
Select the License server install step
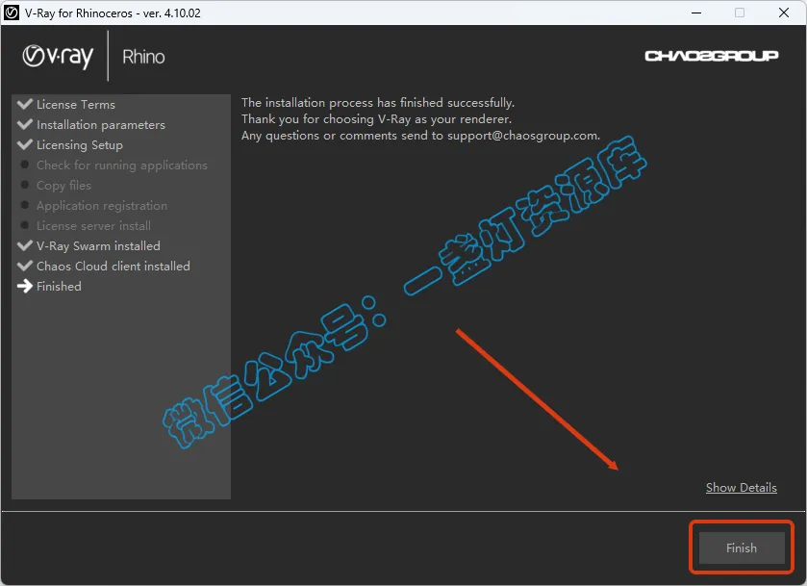(x=93, y=225)
